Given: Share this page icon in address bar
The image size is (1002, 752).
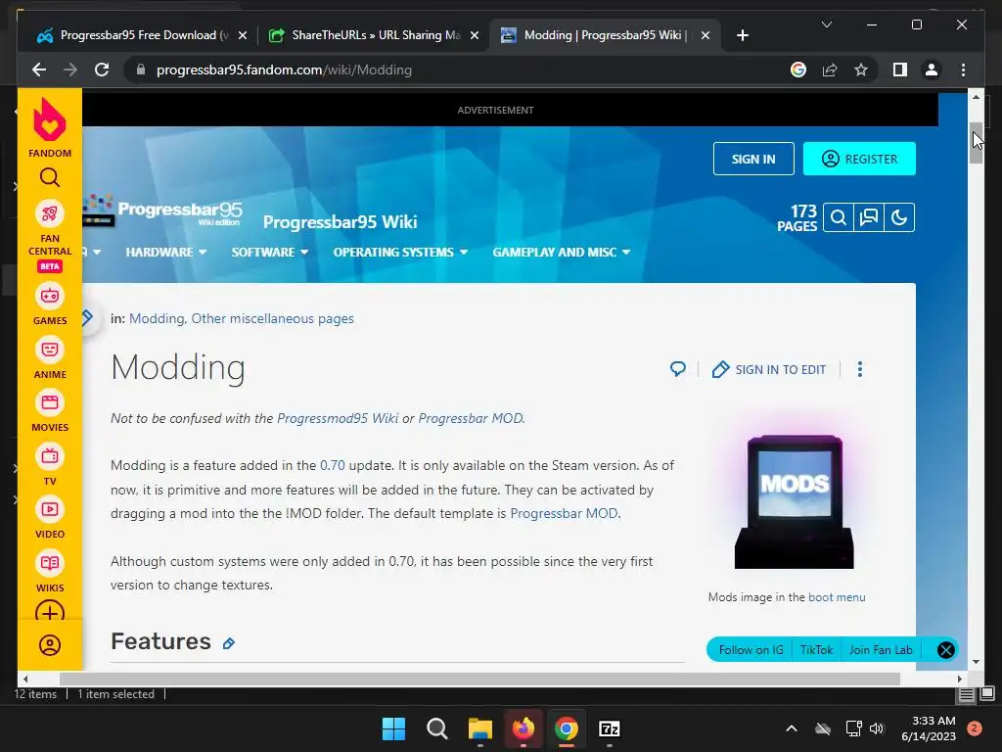Looking at the screenshot, I should [x=830, y=70].
